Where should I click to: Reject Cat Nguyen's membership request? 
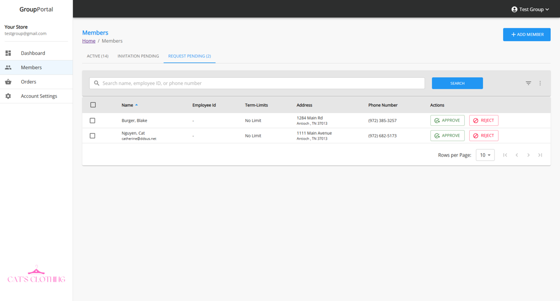coord(483,136)
